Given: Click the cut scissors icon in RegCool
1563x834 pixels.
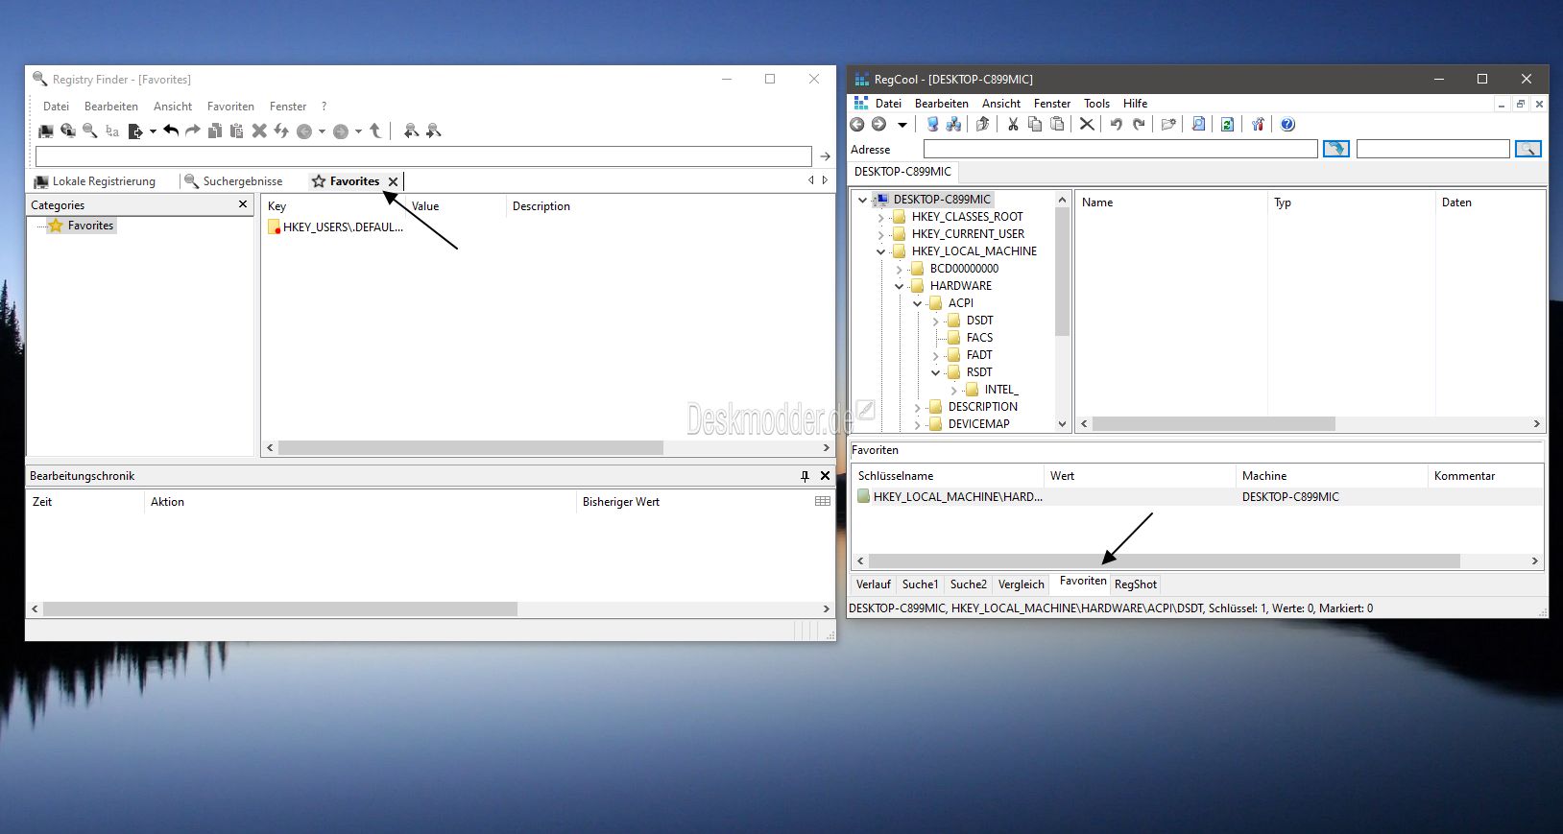Looking at the screenshot, I should point(1012,124).
